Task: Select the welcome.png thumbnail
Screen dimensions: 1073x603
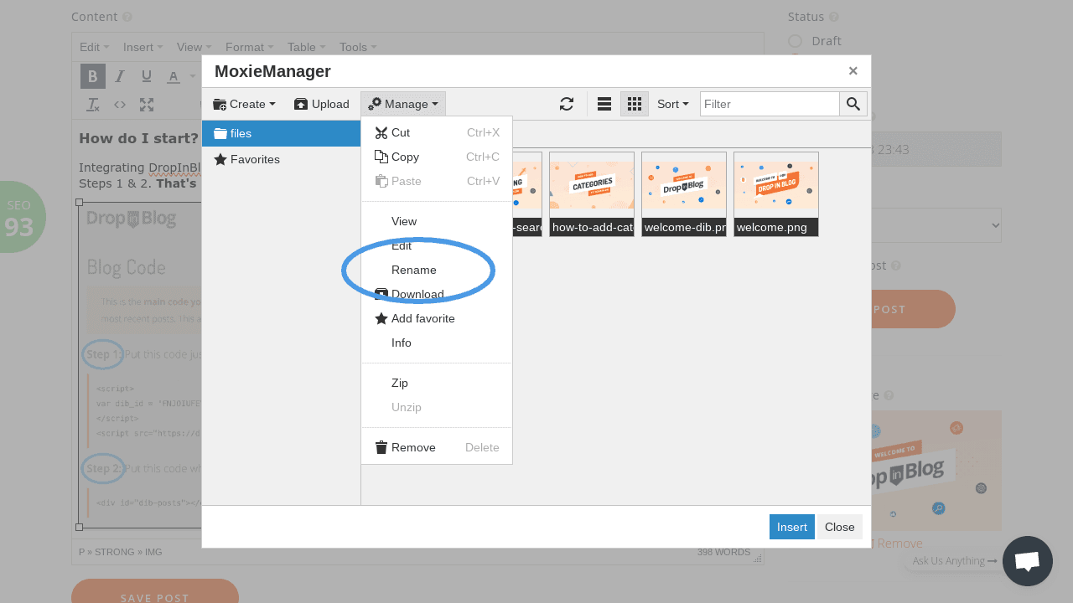Action: coord(776,194)
